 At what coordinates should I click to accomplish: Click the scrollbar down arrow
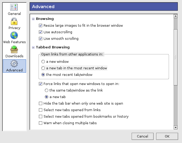[175, 127]
